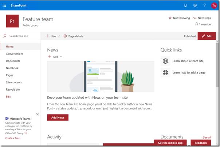The width and height of the screenshot is (220, 147).
Task: Click the page vertical scrollbar thumb
Action: [217, 65]
